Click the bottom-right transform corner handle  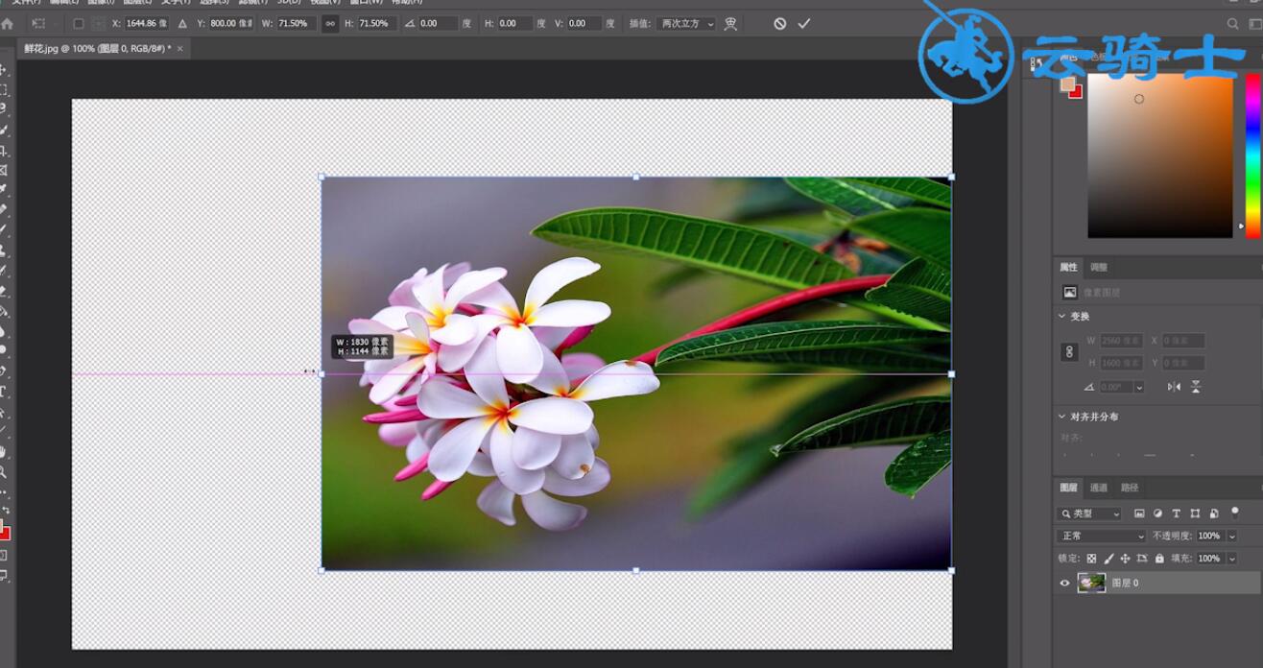(x=951, y=570)
